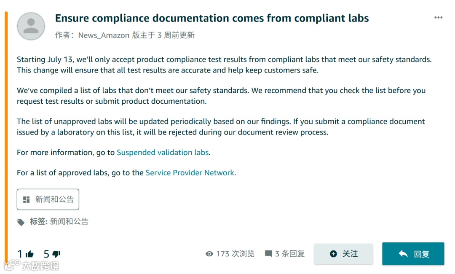Screen dimensions: 455x274
Task: Click the plus icon on the 关注 button
Action: click(333, 254)
